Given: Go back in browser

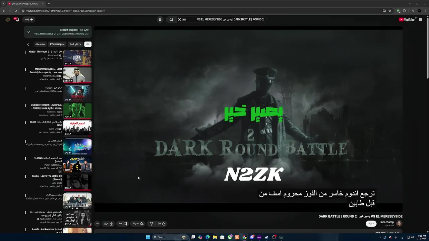Looking at the screenshot, I should 4,11.
